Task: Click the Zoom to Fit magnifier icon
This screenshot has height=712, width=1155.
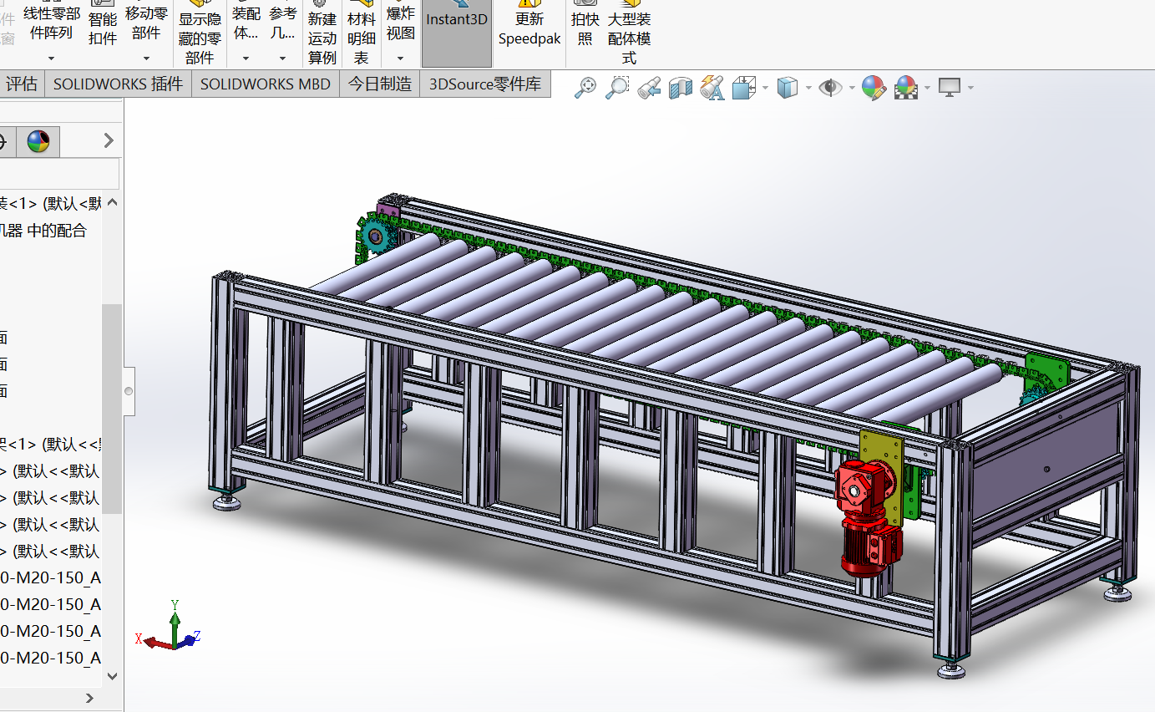Action: (x=586, y=87)
